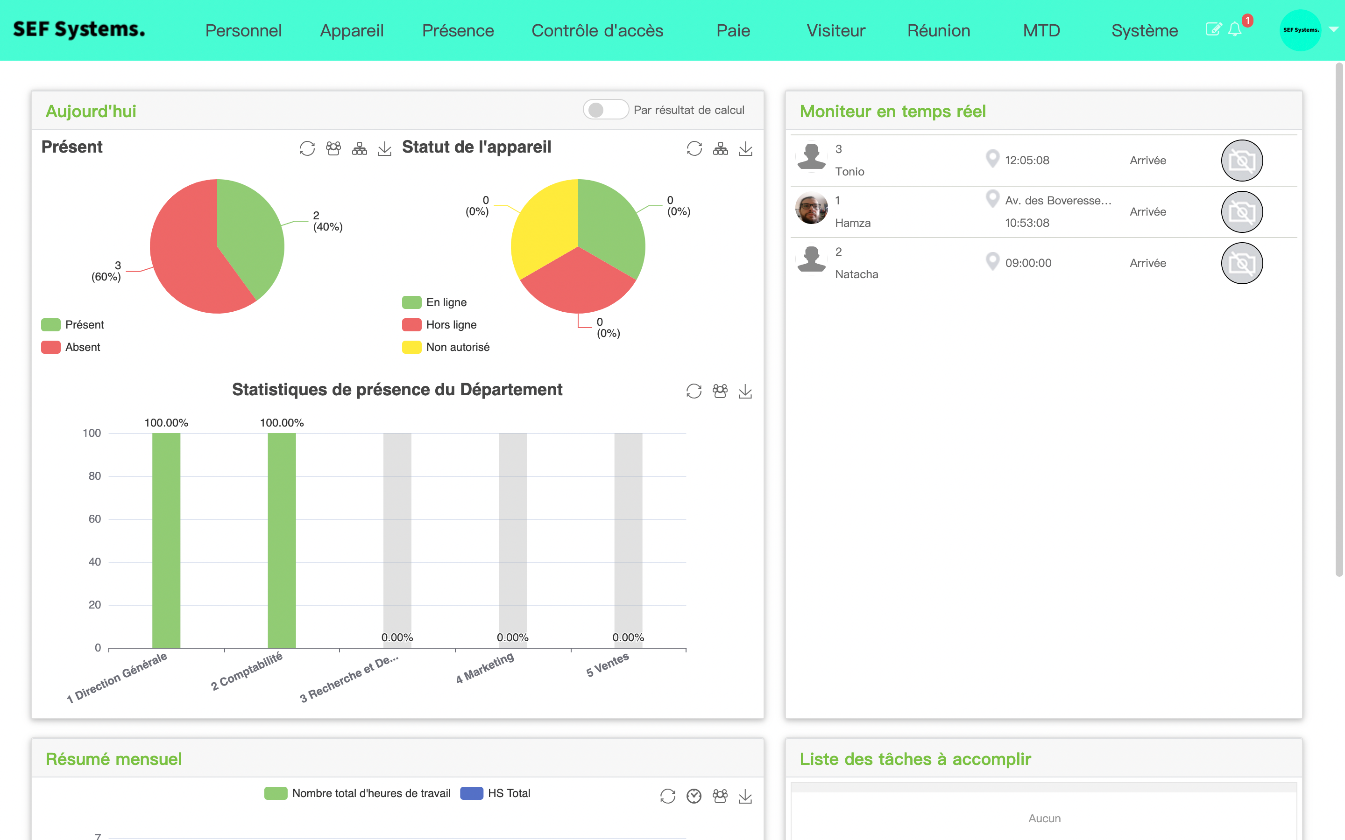Screen dimensions: 1345x840
Task: Refresh the Présent pie chart
Action: tap(307, 148)
